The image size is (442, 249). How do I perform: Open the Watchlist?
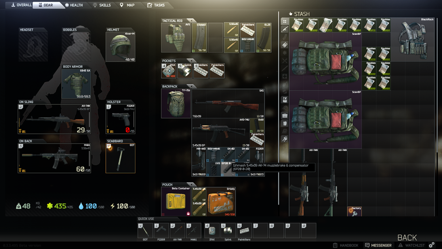point(411,245)
